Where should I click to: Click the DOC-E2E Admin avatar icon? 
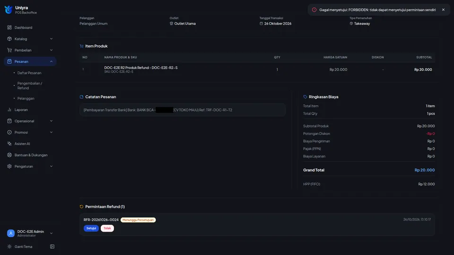click(x=11, y=233)
